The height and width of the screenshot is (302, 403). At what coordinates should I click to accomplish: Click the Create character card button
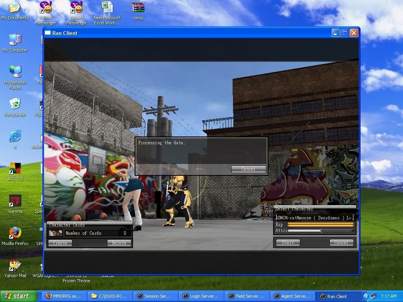(x=60, y=243)
